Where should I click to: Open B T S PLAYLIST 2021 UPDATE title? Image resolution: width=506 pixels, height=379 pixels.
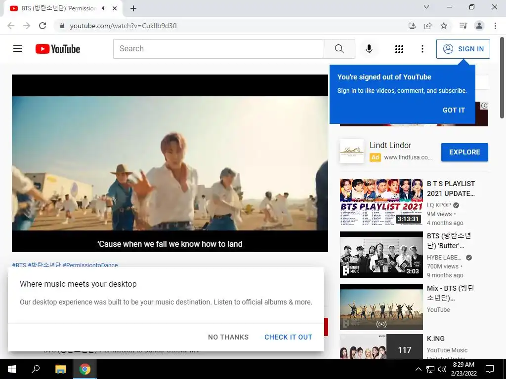(x=451, y=189)
